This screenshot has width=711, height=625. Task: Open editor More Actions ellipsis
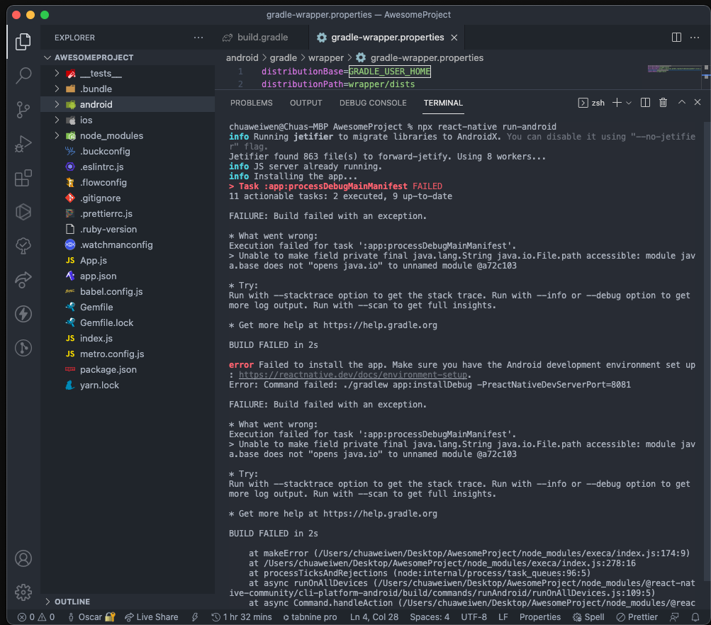pos(694,37)
